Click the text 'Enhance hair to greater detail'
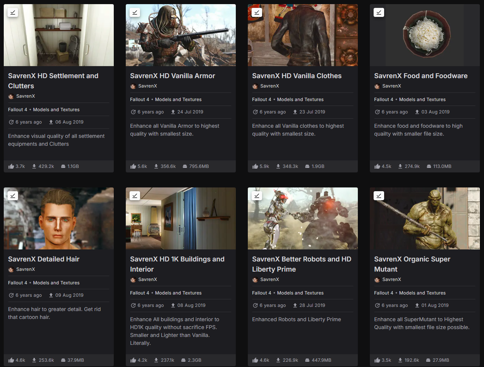The height and width of the screenshot is (367, 484). (45, 309)
